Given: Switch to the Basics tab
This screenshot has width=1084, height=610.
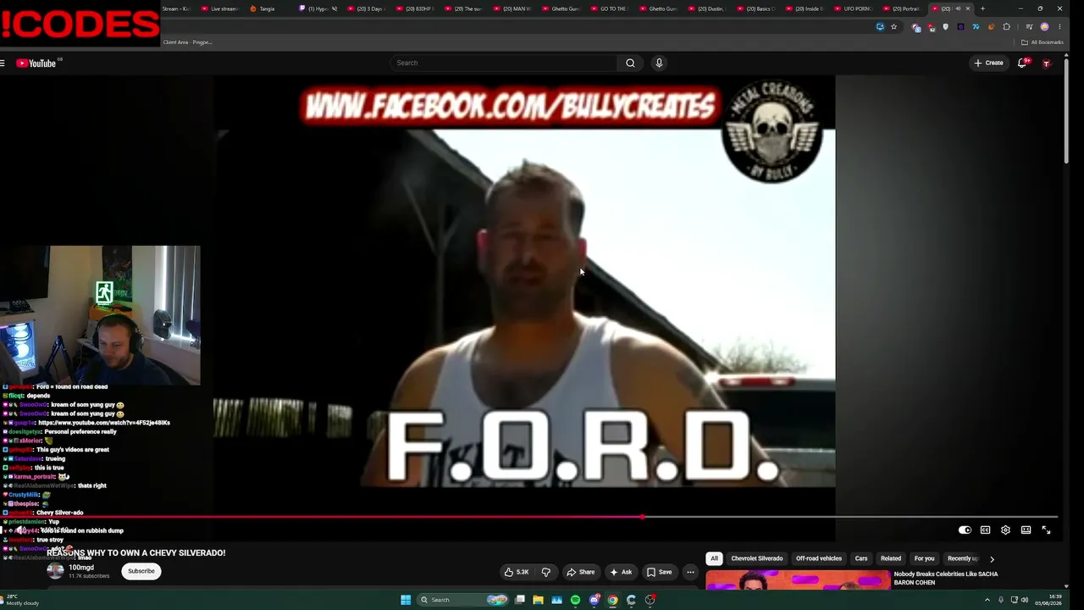Looking at the screenshot, I should coord(757,8).
